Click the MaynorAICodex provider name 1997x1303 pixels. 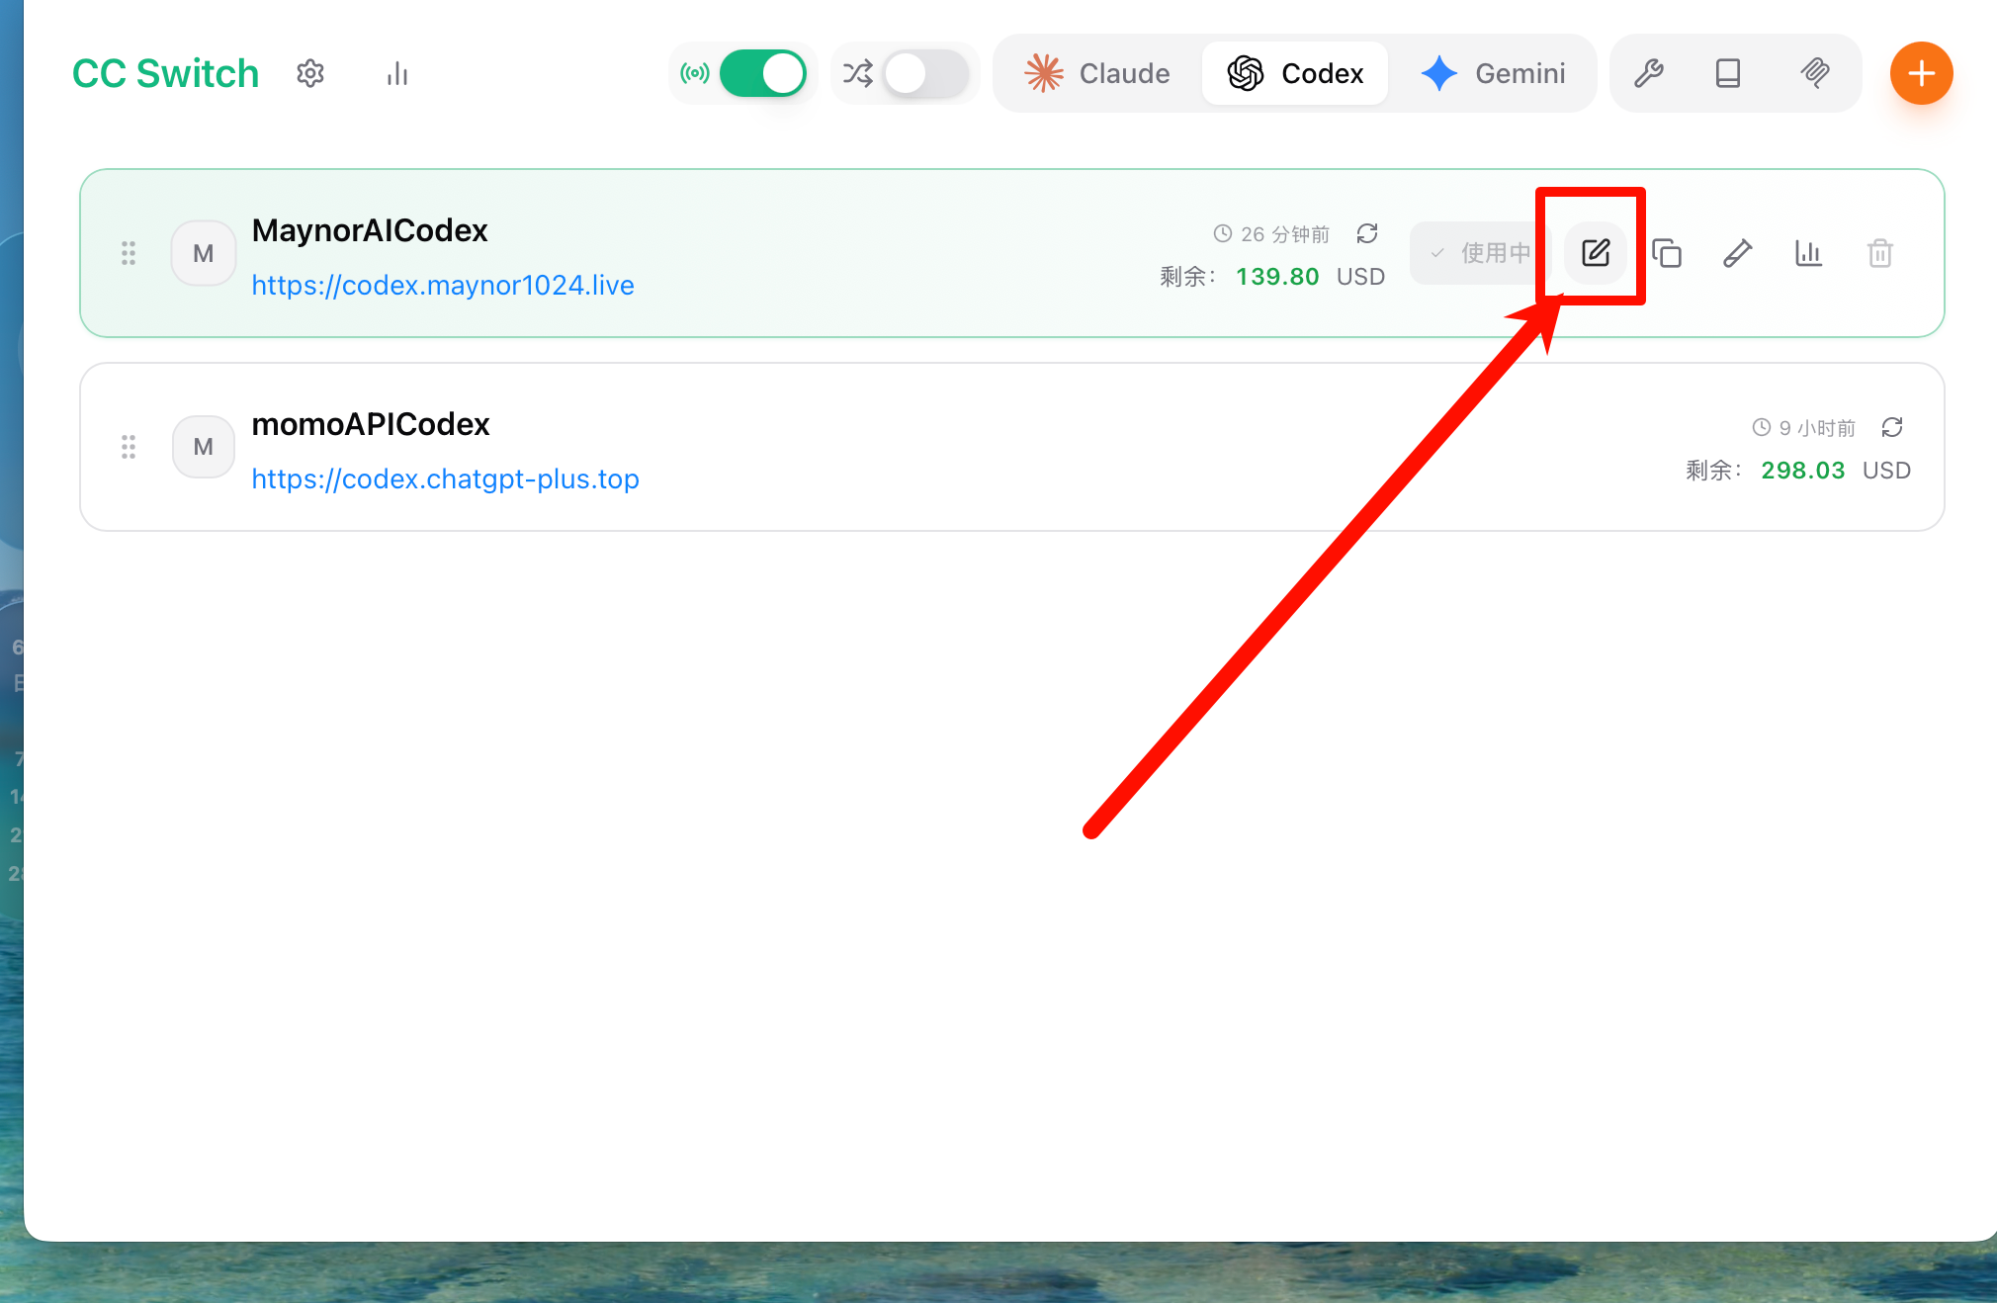pos(370,230)
